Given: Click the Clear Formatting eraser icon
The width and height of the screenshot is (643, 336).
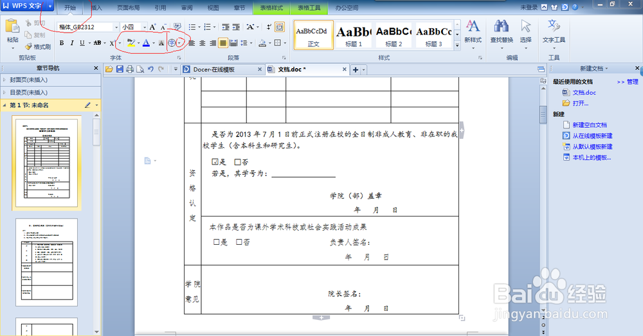Looking at the screenshot, I should (177, 27).
